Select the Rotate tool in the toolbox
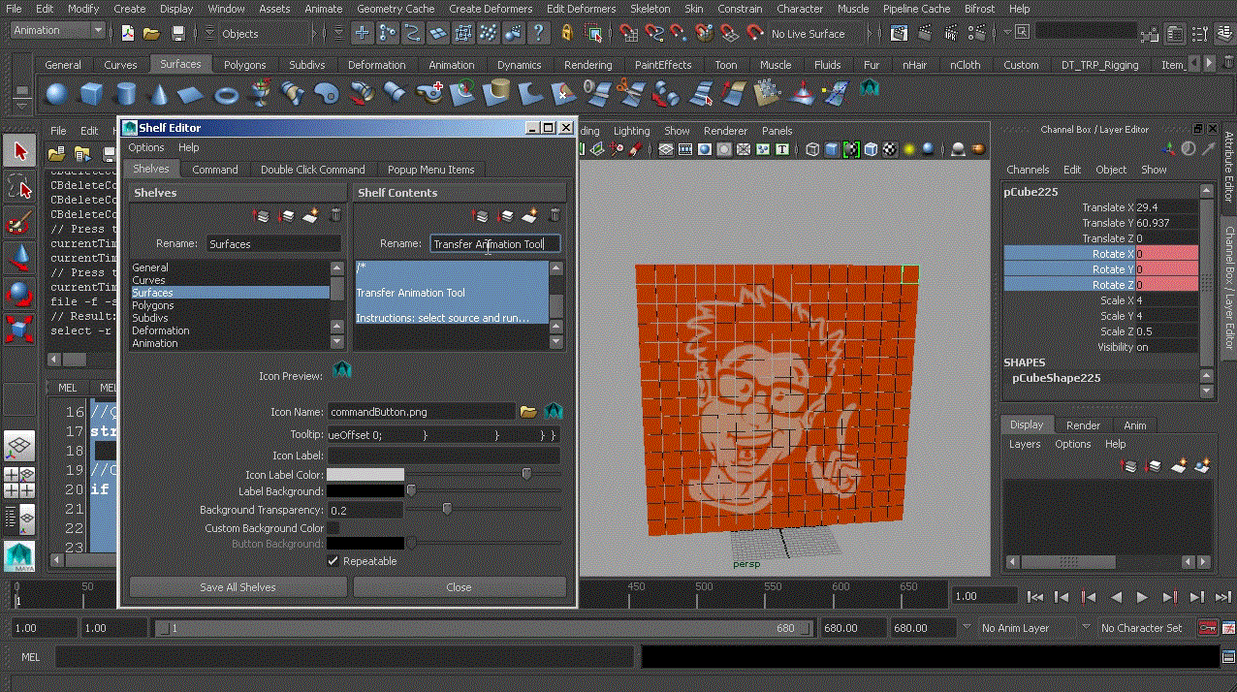This screenshot has width=1237, height=692. pos(20,293)
